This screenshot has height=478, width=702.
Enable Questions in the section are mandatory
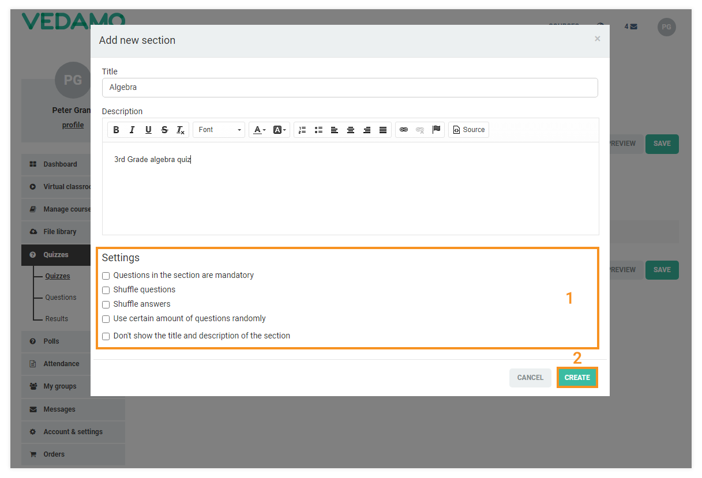106,276
